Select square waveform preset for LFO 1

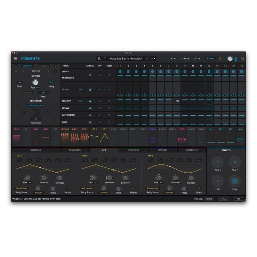[39, 160]
